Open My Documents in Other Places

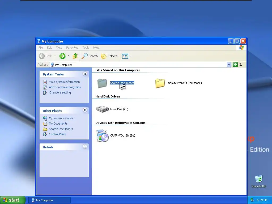(x=58, y=124)
